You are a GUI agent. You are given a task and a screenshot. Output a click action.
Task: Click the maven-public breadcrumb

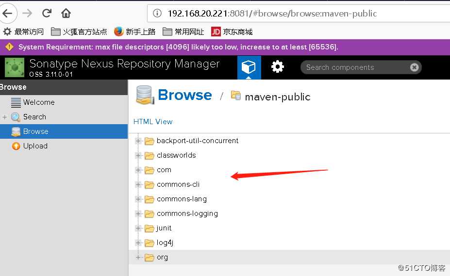(x=277, y=97)
